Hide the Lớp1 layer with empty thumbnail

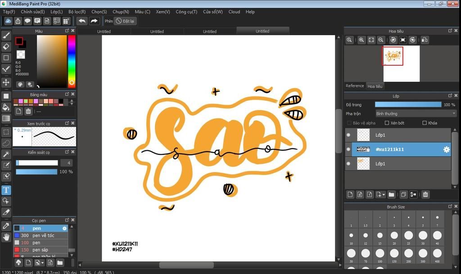(x=348, y=135)
